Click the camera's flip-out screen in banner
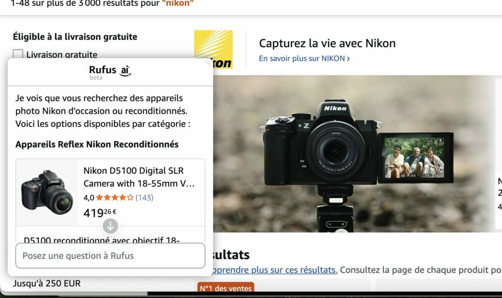 [x=415, y=157]
